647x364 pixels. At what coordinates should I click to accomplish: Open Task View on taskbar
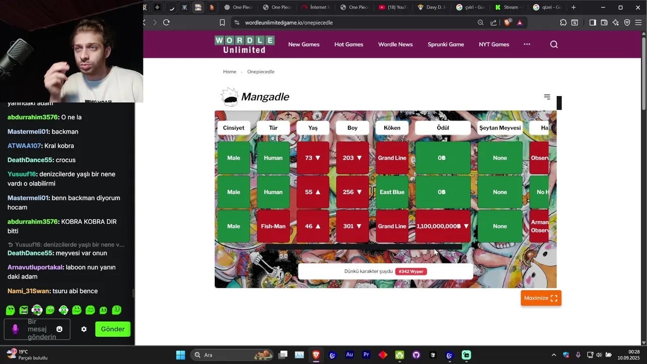tap(283, 355)
